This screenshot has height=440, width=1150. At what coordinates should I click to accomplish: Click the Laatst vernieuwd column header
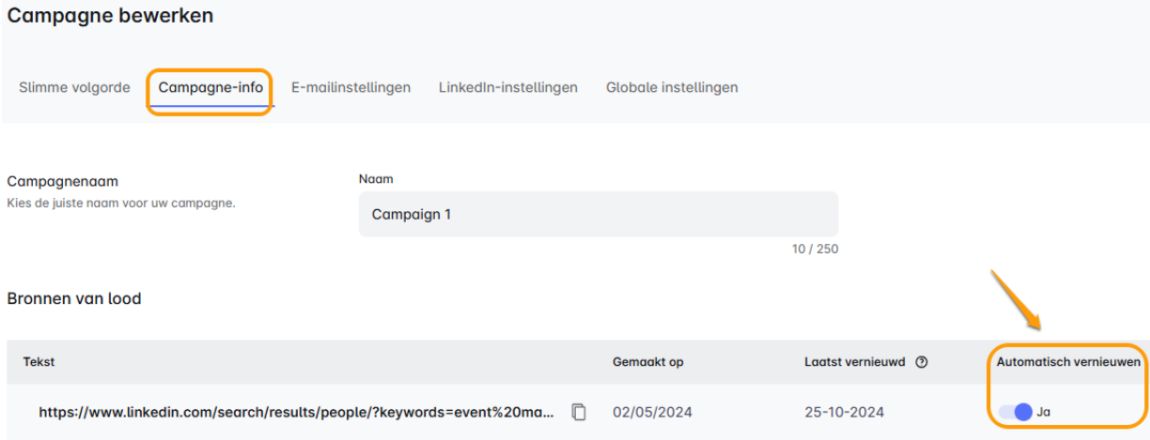(x=855, y=362)
